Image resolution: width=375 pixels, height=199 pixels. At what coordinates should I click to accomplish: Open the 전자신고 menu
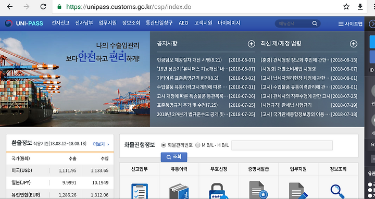point(60,23)
